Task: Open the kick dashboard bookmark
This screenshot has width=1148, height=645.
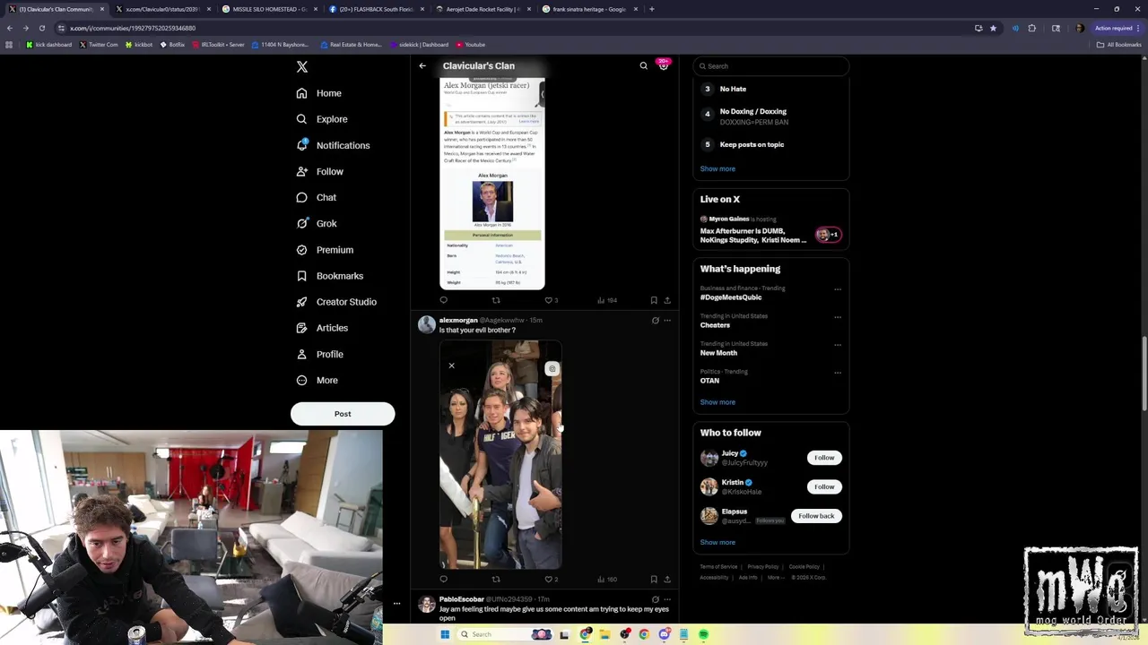Action: [x=49, y=44]
